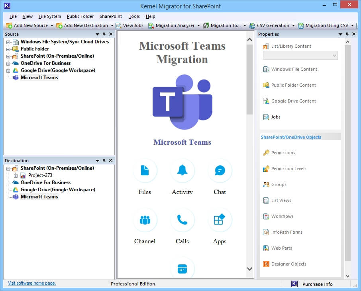Screen dimensions: 361x291
Task: Click the center pane scroll down arrow
Action: click(x=249, y=268)
